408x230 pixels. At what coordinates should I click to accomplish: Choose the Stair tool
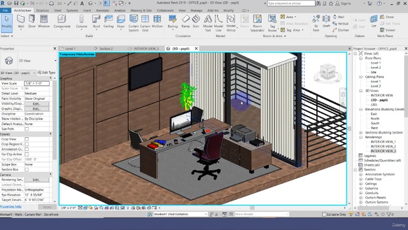click(x=196, y=21)
